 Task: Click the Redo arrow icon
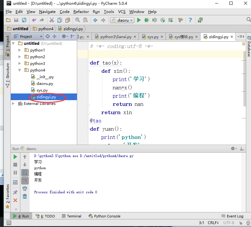42,20
